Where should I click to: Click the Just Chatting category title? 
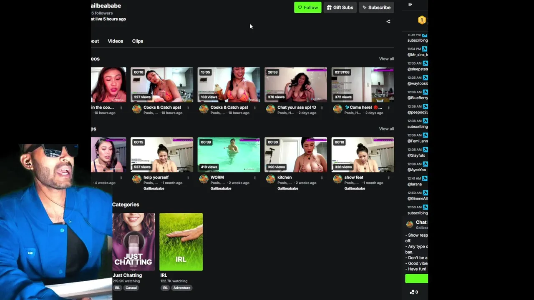(127, 275)
